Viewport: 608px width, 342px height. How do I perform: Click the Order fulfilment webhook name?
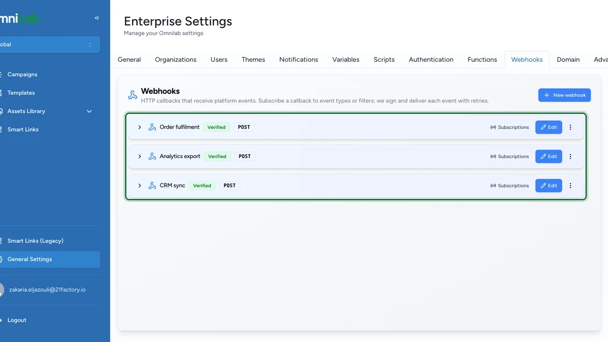pyautogui.click(x=179, y=127)
